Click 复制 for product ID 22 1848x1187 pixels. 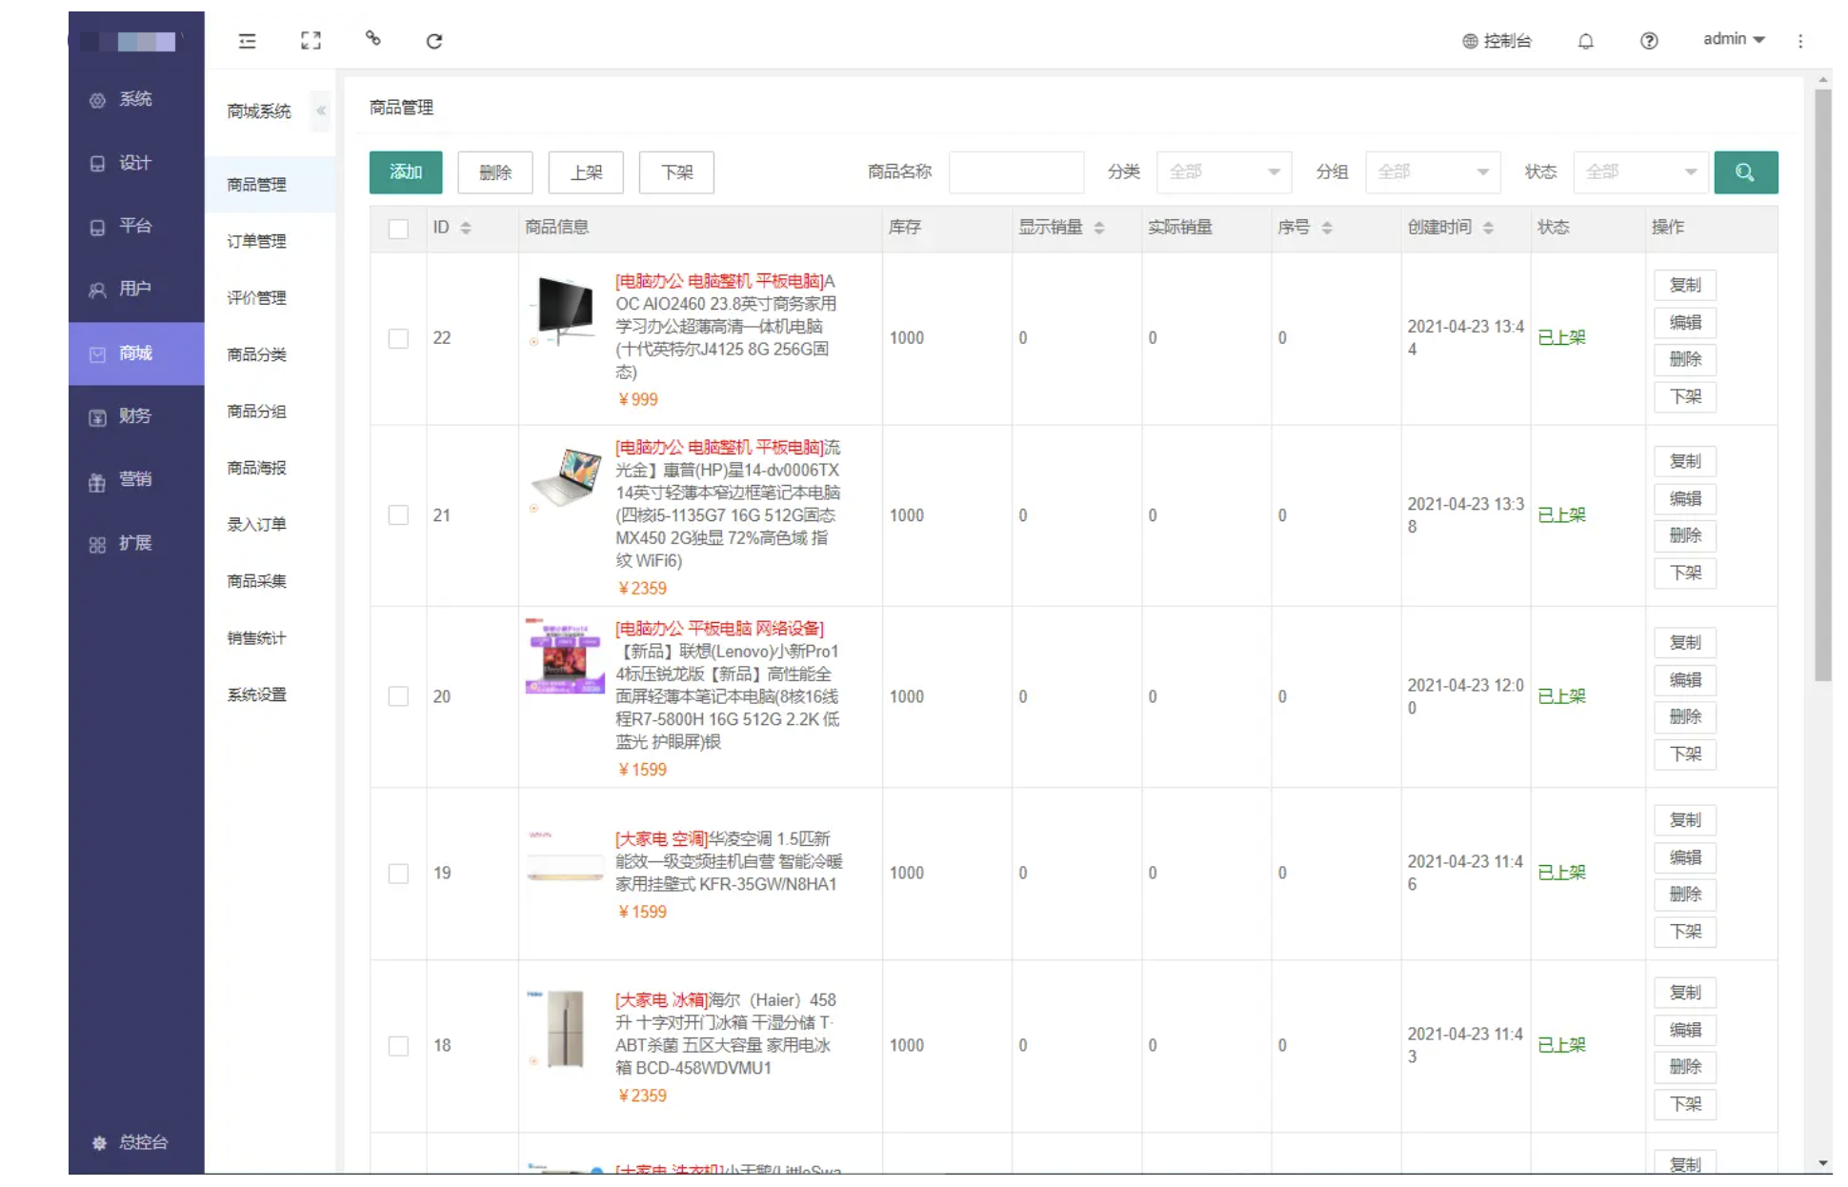pyautogui.click(x=1685, y=285)
